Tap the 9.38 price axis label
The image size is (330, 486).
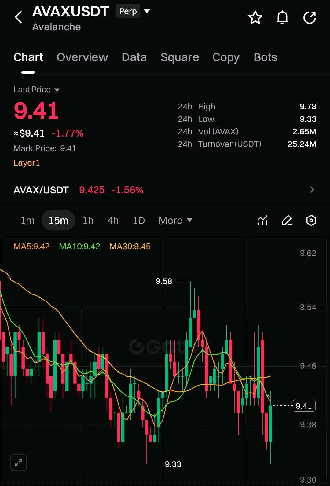[x=308, y=425]
